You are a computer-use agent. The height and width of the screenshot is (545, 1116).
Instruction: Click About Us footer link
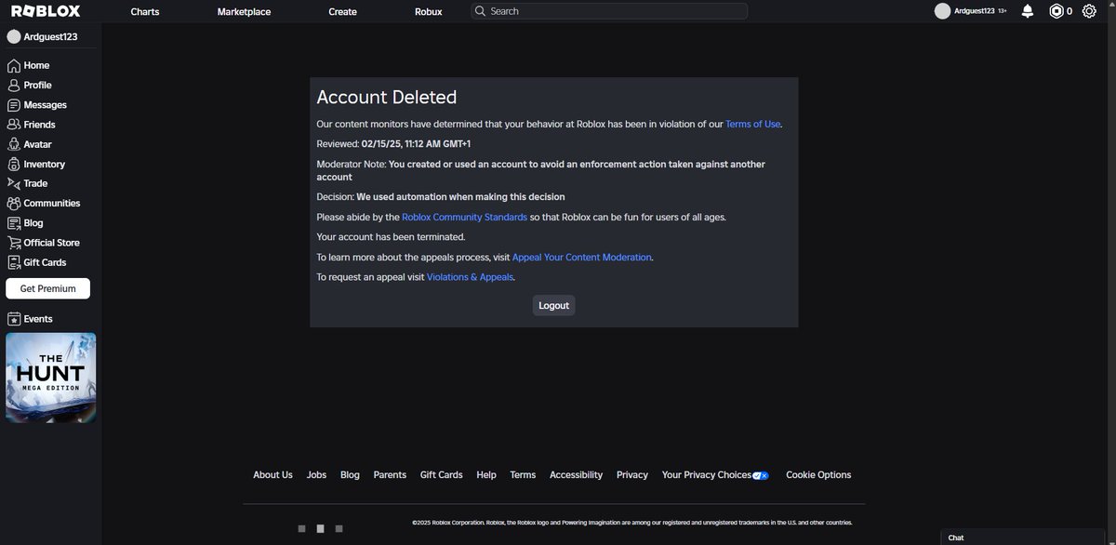point(272,475)
